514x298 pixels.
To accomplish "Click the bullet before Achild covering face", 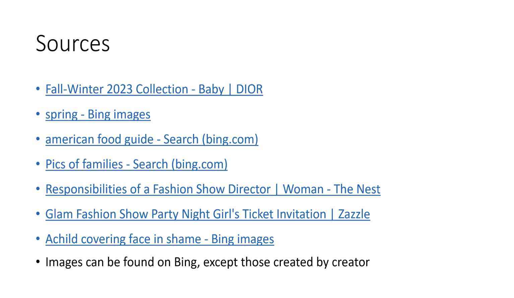I will pyautogui.click(x=38, y=239).
